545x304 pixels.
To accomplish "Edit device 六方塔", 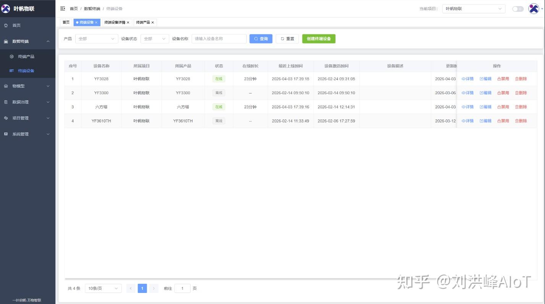I will click(485, 107).
